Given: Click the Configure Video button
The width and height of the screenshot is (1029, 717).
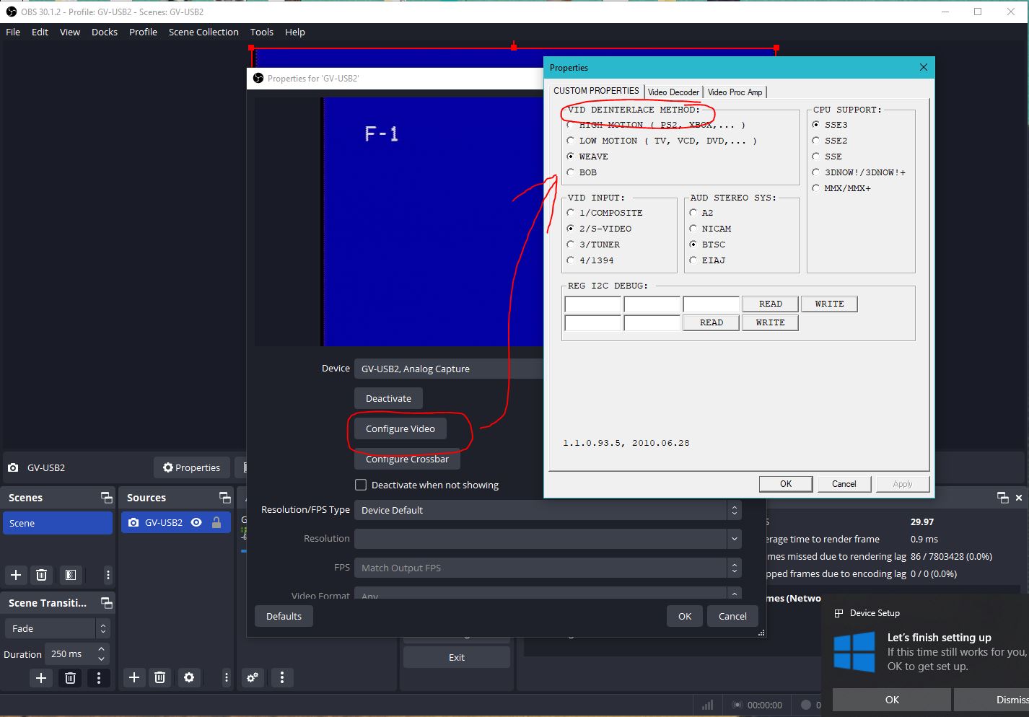Looking at the screenshot, I should pos(400,428).
